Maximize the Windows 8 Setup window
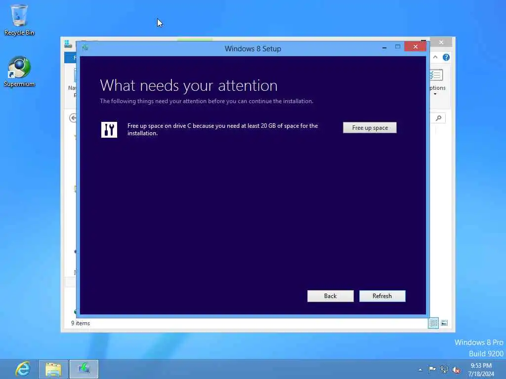 (x=398, y=47)
